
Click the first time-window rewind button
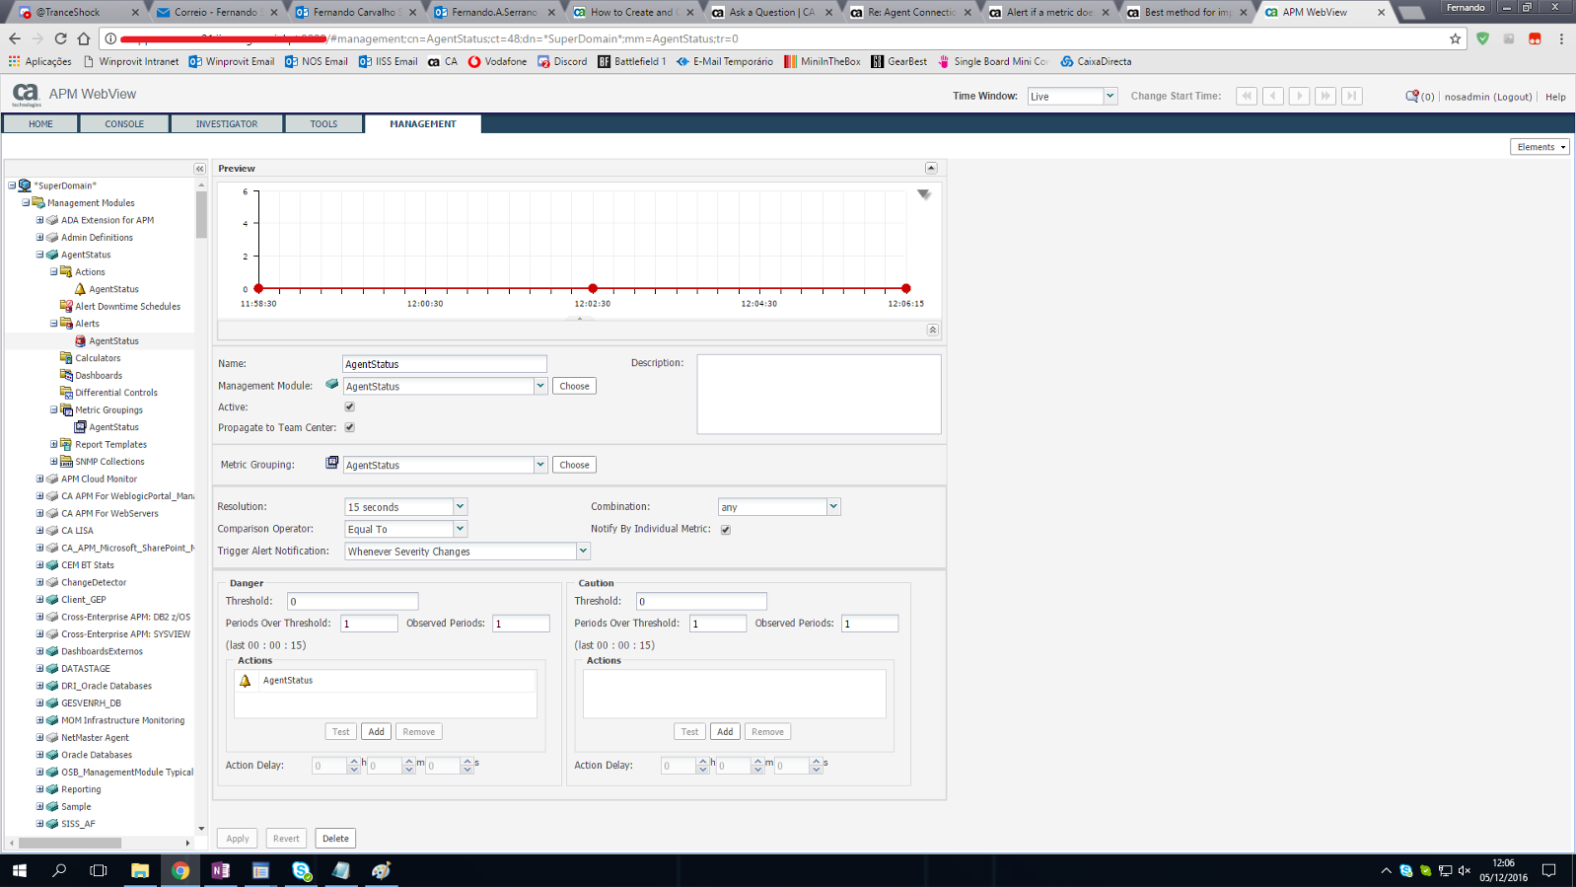tap(1247, 96)
